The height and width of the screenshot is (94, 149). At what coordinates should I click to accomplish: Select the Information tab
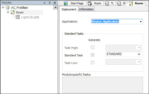point(86,9)
